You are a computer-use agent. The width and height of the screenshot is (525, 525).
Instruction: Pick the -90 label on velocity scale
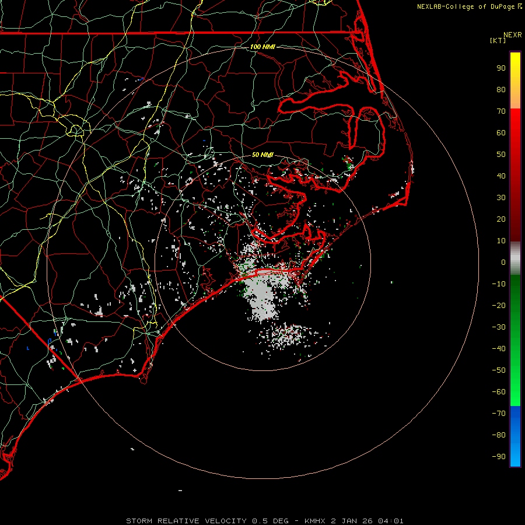coord(499,457)
